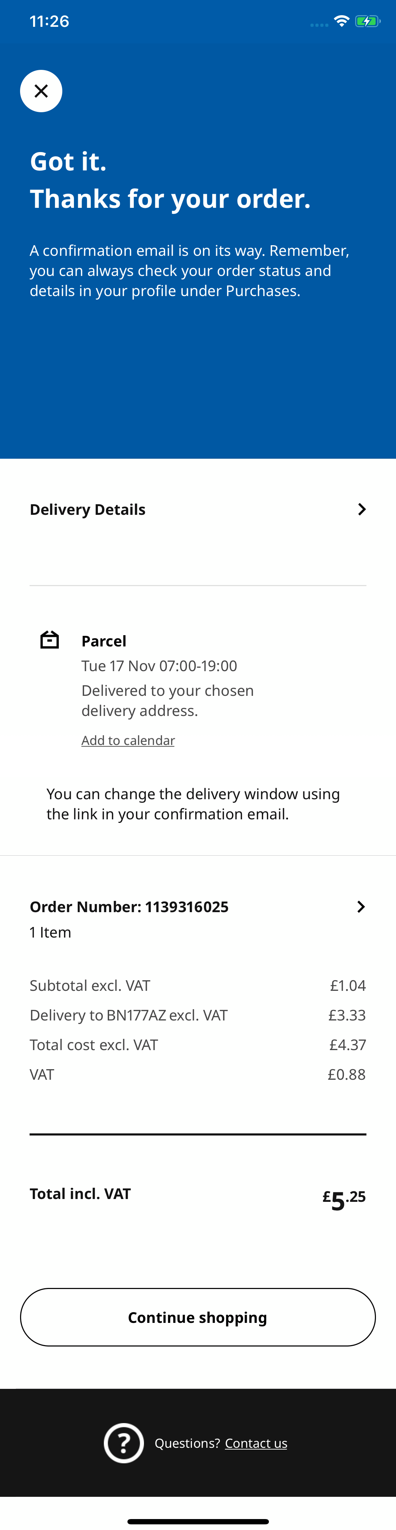Tap the Delivery Details heading

[x=88, y=510]
